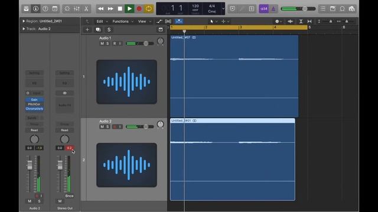Open the Gain plug-in slot

point(34,100)
